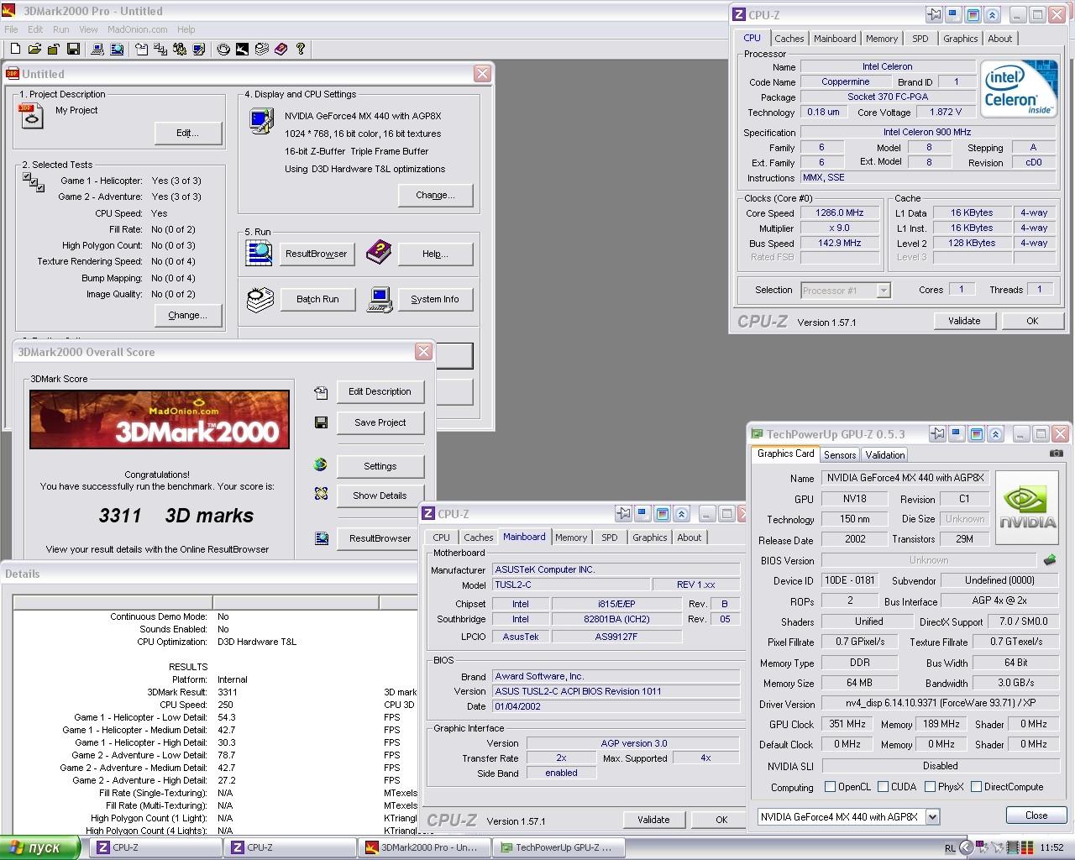Click the Batch Run button
Viewport: 1075px width, 860px height.
click(317, 299)
